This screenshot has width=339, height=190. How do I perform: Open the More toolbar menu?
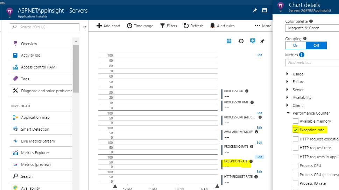263,26
